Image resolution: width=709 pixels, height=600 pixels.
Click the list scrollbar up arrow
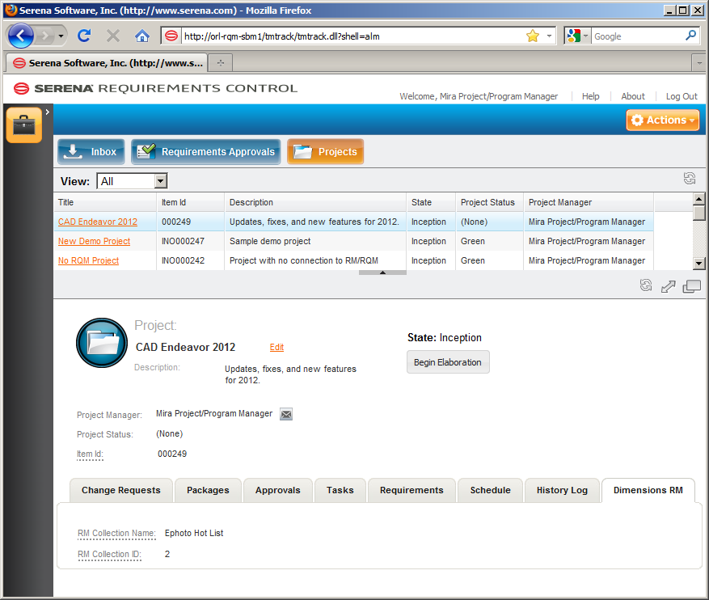coord(699,199)
